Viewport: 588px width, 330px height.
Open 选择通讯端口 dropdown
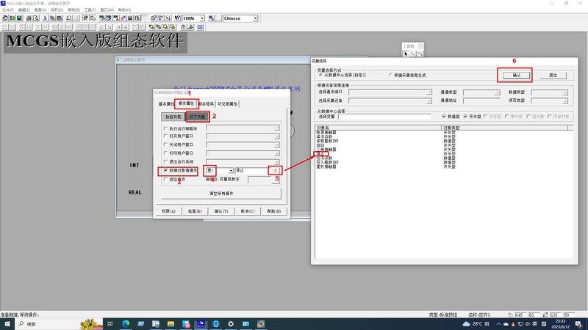(429, 92)
